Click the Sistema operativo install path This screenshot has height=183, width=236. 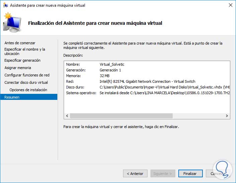tap(165, 93)
